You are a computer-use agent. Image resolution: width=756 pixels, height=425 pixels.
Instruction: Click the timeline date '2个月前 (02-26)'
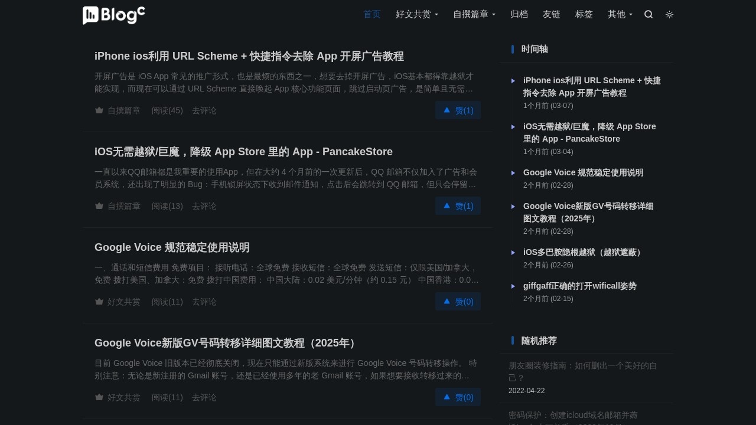(548, 265)
